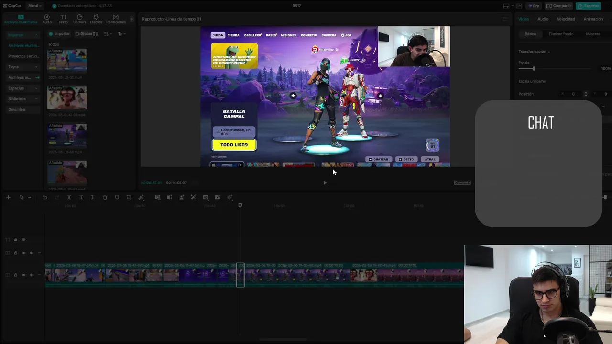This screenshot has height=344, width=612.
Task: Click the Exportar button
Action: pyautogui.click(x=589, y=6)
